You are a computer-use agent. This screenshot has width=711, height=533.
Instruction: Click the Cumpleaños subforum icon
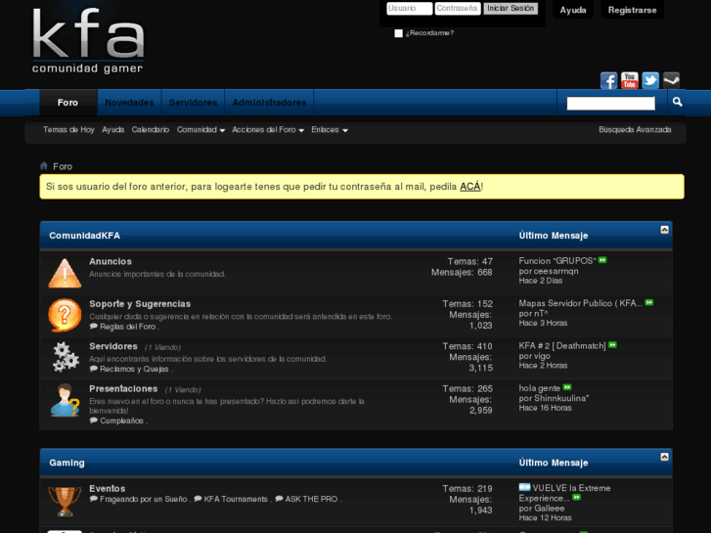tap(94, 421)
